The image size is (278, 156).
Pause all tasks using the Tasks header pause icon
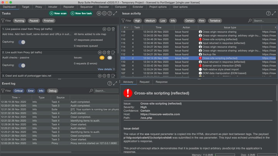(99, 13)
